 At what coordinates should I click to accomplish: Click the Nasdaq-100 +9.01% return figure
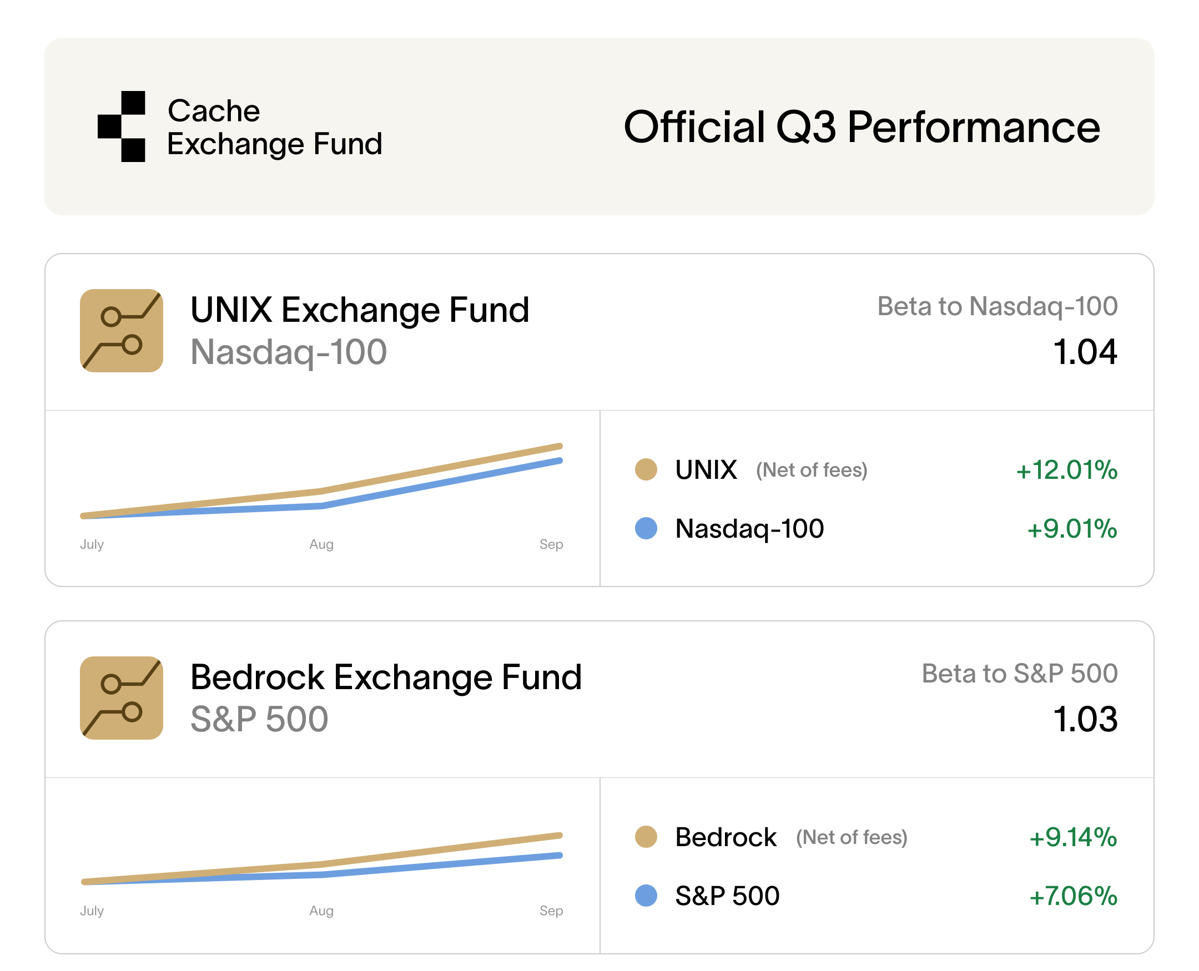pos(1071,529)
